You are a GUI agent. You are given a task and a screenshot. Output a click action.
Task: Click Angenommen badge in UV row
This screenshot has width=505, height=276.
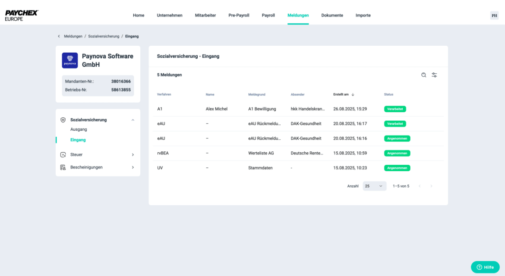tap(397, 168)
